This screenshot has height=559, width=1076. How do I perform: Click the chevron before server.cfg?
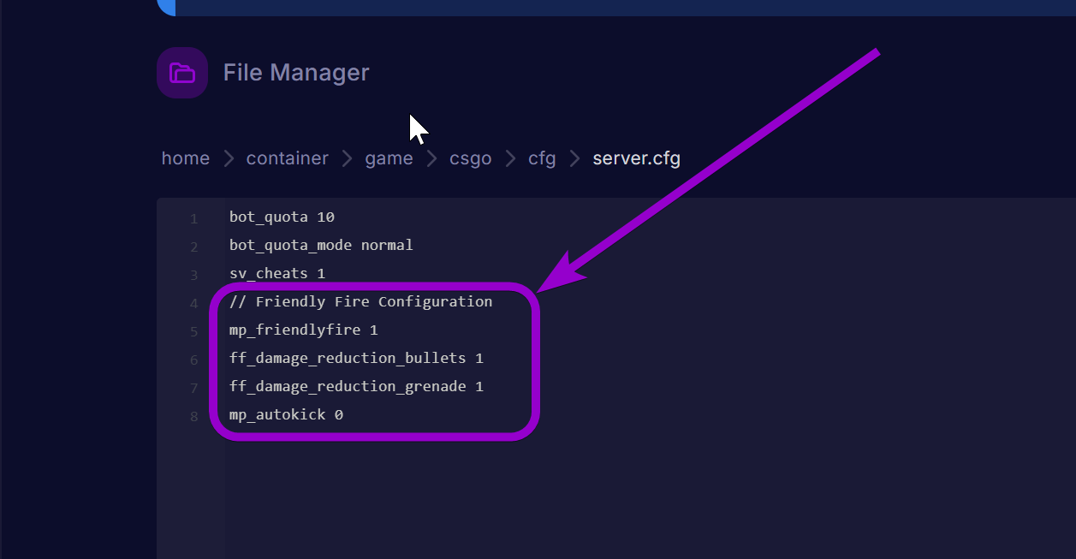(x=574, y=158)
